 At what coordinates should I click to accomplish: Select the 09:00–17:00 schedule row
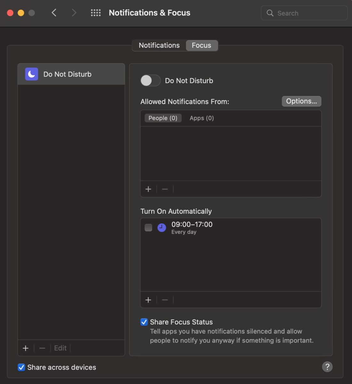pyautogui.click(x=231, y=228)
